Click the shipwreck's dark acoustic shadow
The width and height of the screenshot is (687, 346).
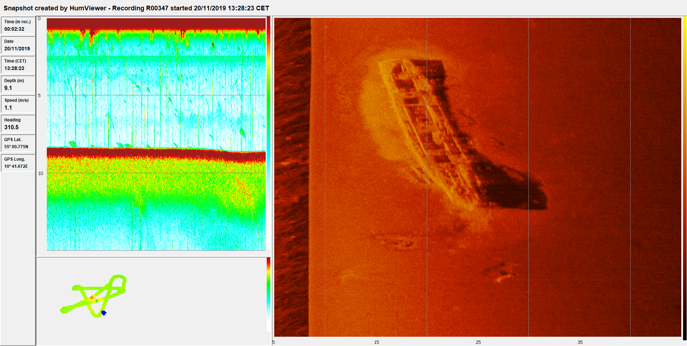click(514, 189)
